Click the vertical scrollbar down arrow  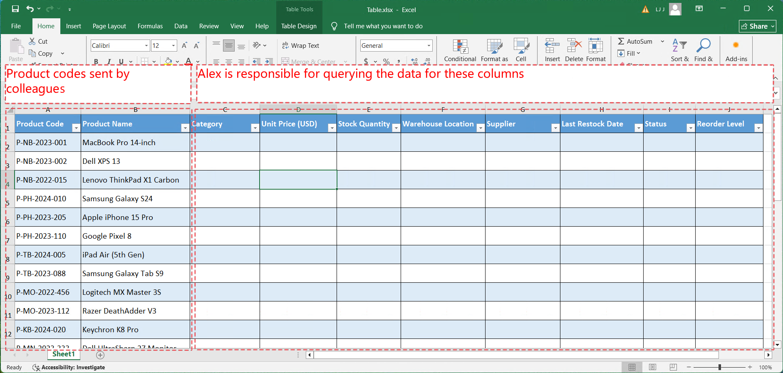click(777, 344)
